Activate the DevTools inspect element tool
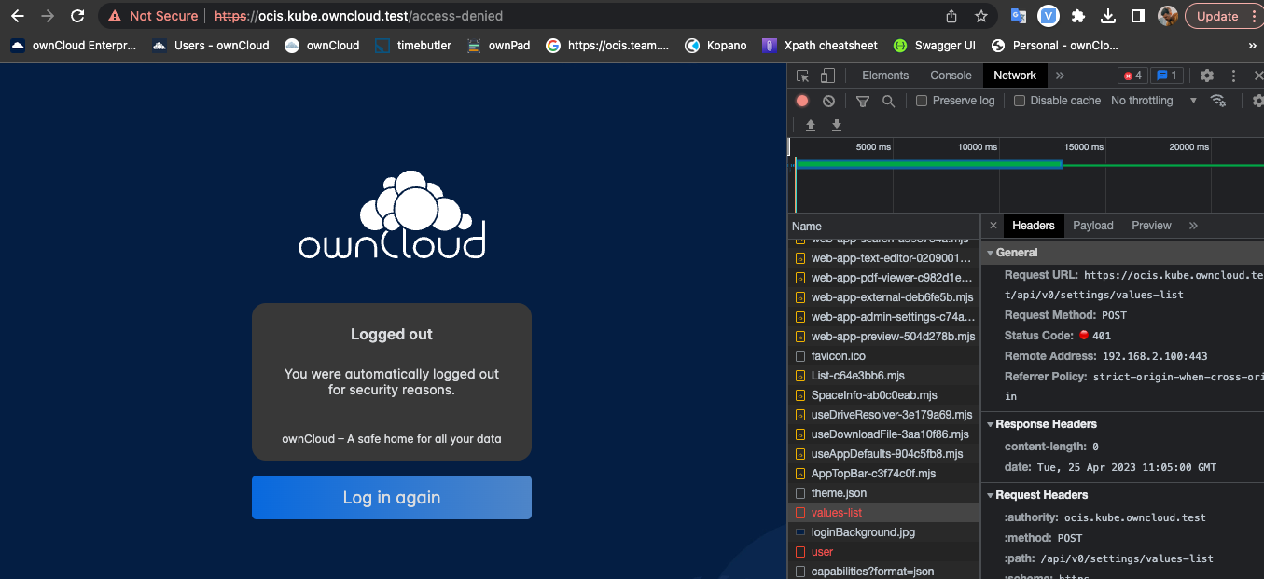 click(x=802, y=76)
